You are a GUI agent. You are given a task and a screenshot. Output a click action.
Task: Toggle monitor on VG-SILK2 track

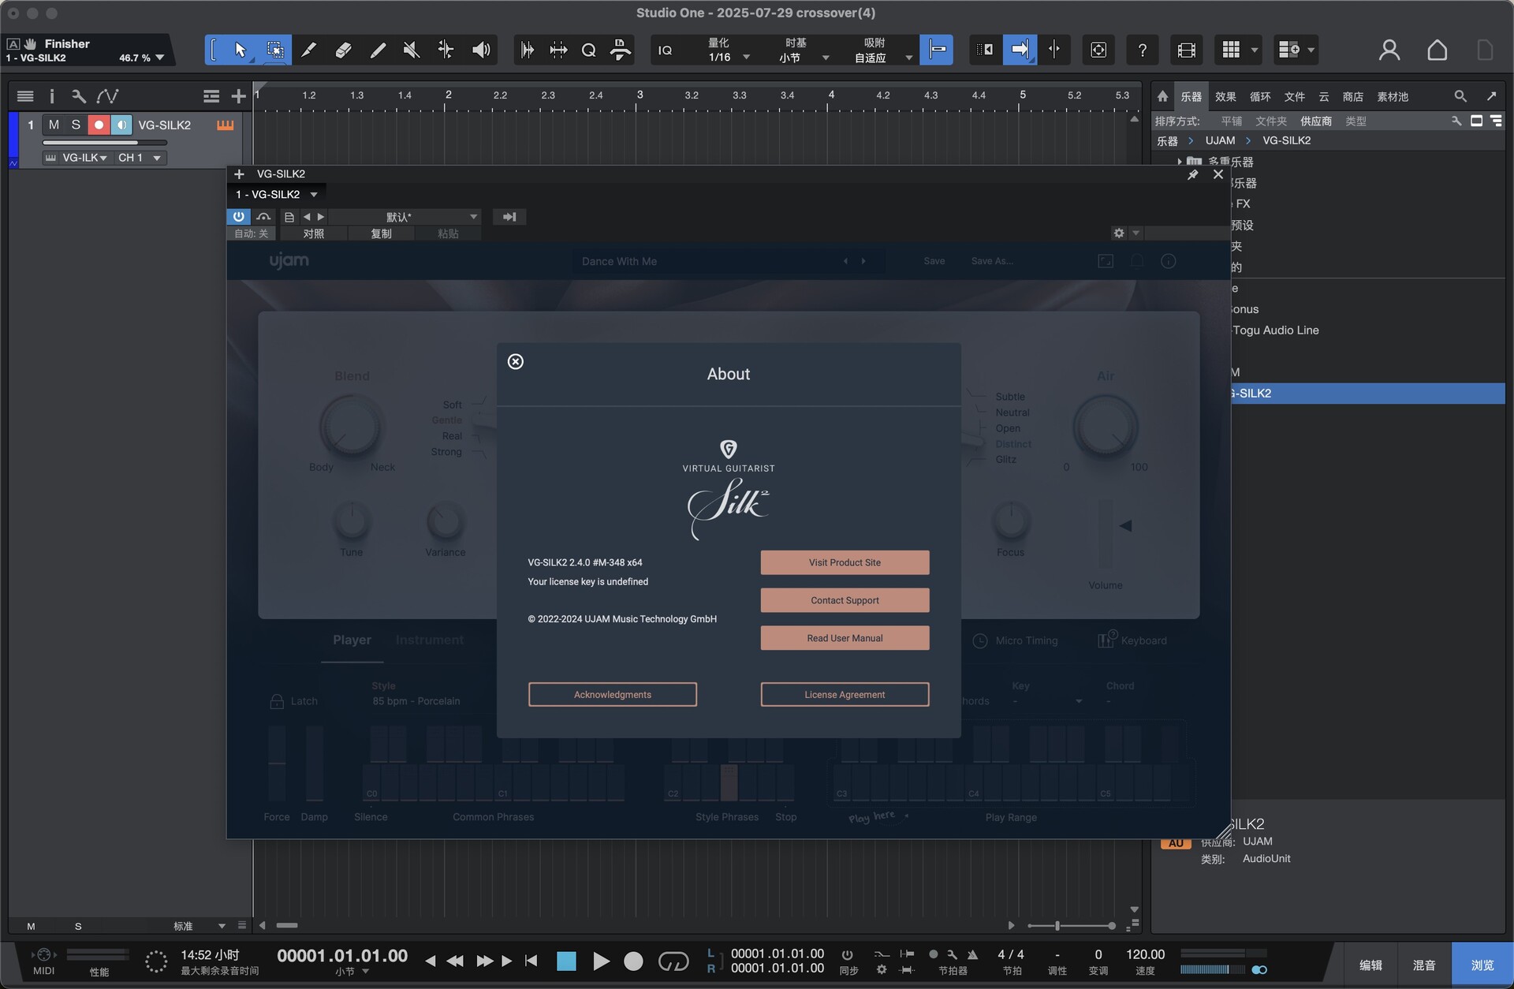[121, 125]
